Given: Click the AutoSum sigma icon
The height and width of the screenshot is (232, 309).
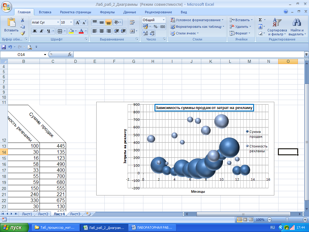Looking at the screenshot, I should click(260, 20).
